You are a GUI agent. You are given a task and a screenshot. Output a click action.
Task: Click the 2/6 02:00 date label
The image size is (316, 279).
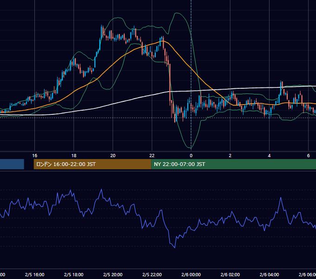[230, 274]
